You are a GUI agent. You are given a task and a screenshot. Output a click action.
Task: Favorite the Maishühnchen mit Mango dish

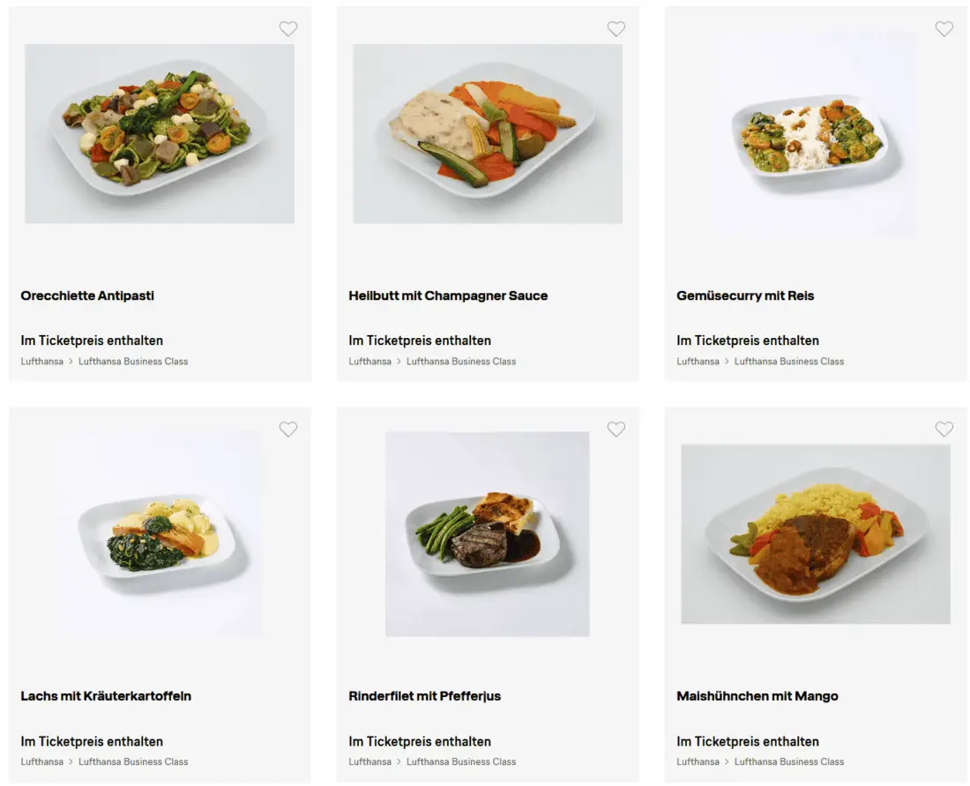tap(944, 430)
